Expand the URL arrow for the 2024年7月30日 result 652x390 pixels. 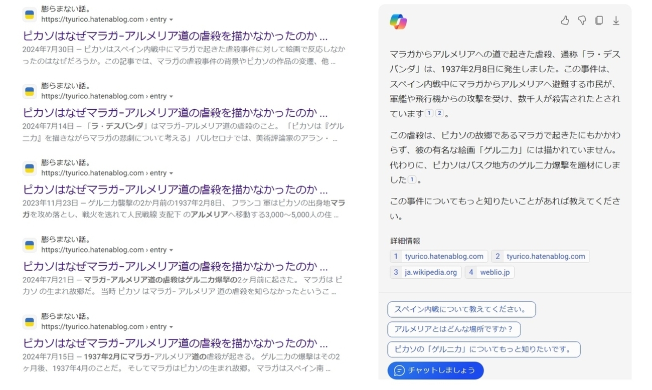tap(172, 20)
